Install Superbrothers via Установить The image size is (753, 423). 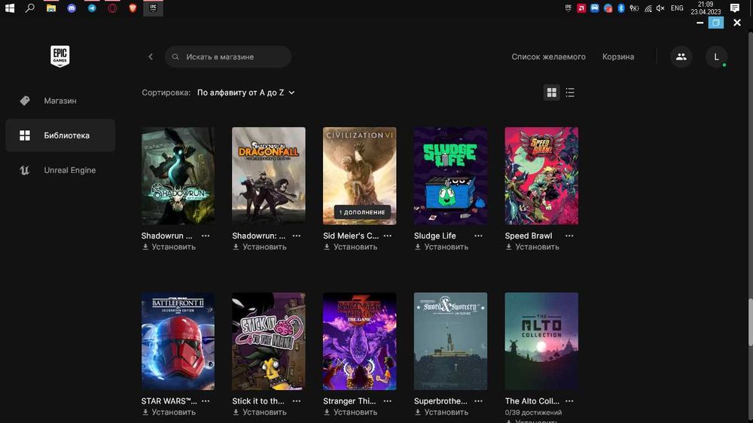(441, 412)
